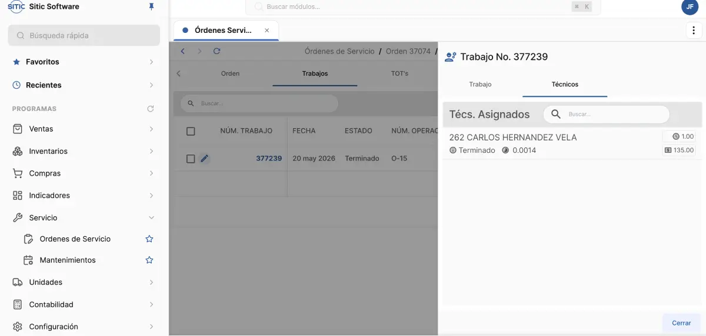Close the Órdenes Servi... tab

[267, 31]
